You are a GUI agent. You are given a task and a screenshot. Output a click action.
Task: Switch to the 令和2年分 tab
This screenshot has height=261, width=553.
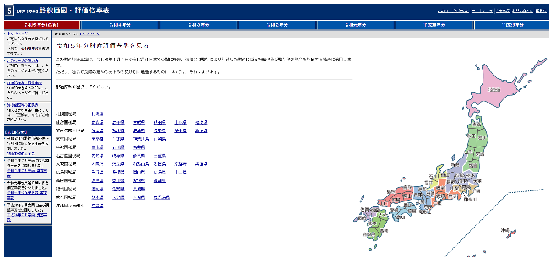(277, 25)
